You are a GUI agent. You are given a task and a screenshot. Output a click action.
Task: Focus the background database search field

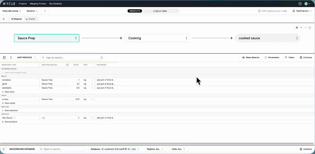[x=62, y=149]
